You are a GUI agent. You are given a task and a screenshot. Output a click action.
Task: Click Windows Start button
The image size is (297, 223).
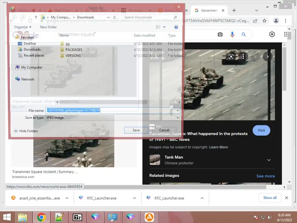(7, 217)
